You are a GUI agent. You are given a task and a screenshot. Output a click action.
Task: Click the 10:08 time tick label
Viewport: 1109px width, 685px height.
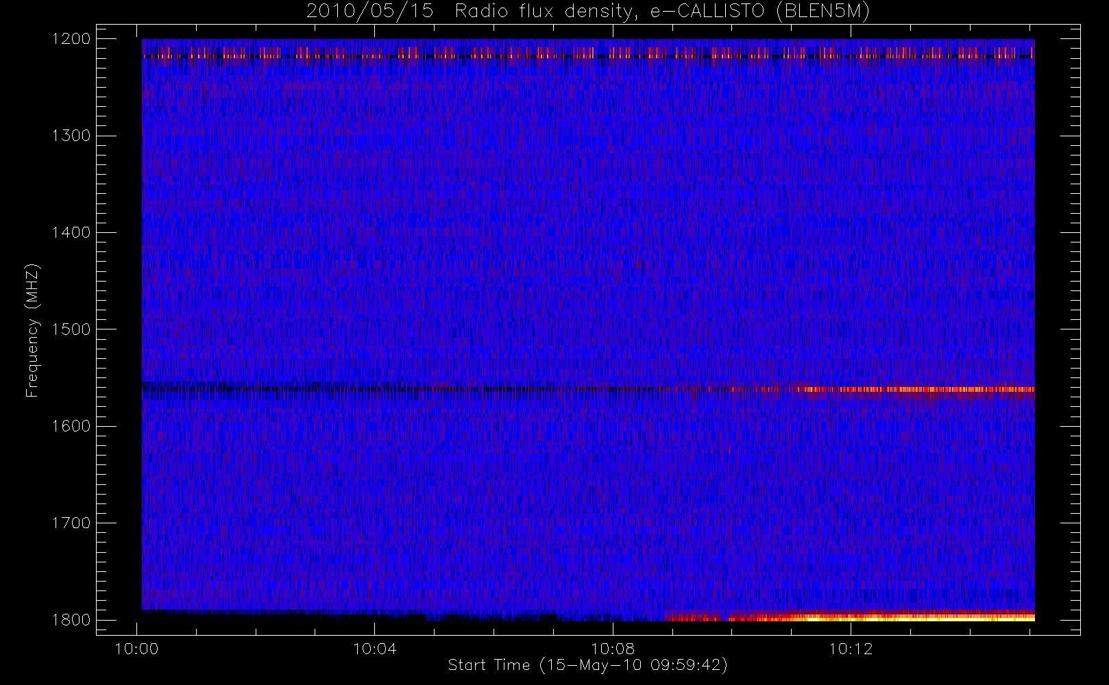tap(613, 649)
